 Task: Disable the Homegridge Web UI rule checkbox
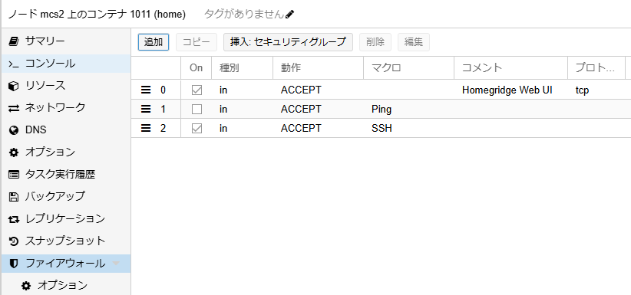tap(197, 90)
